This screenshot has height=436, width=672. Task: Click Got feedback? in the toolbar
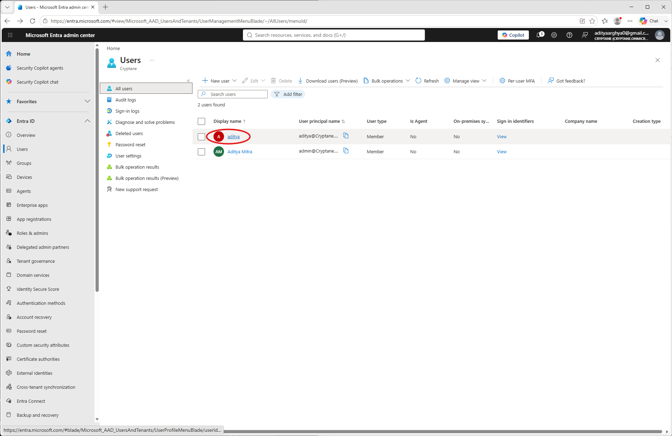567,81
